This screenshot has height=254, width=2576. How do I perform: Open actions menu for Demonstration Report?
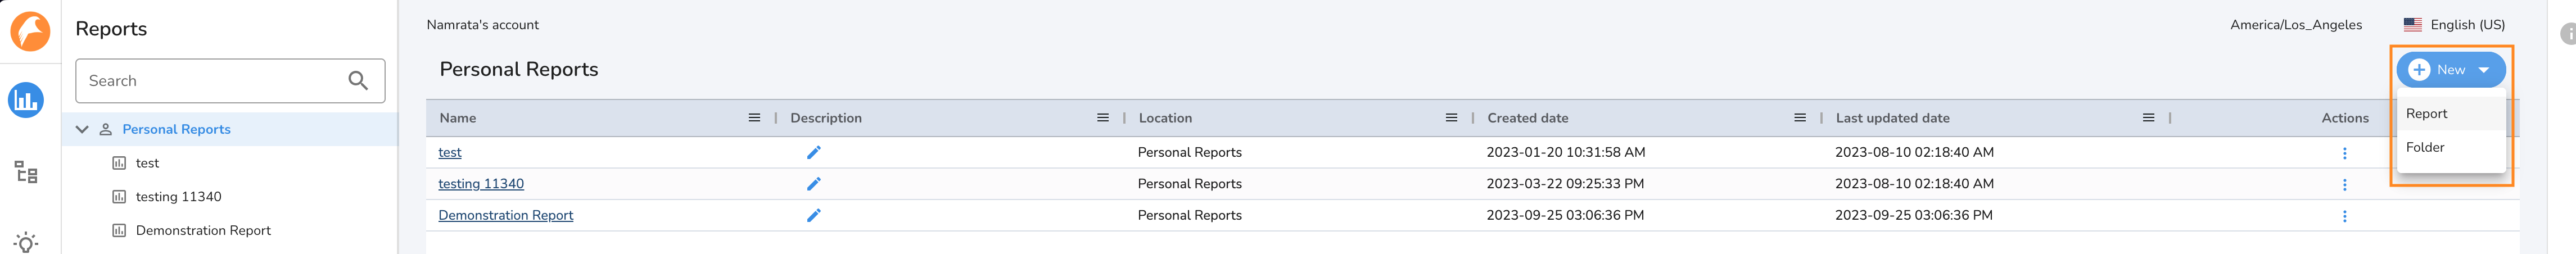[x=2344, y=216]
